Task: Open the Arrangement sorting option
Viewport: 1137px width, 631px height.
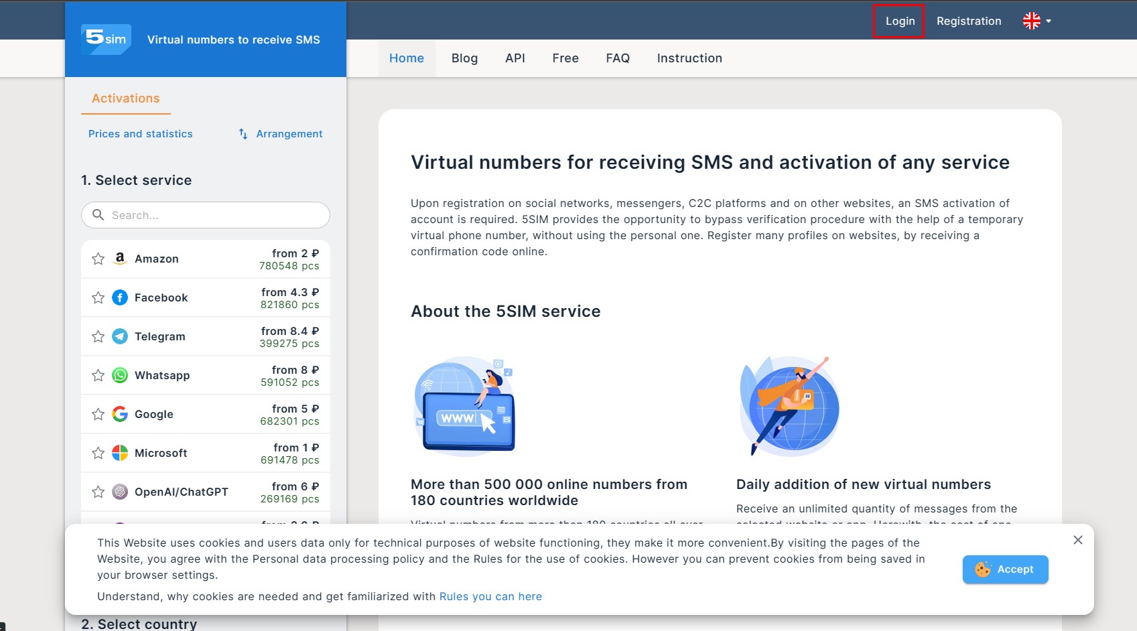Action: pos(281,134)
